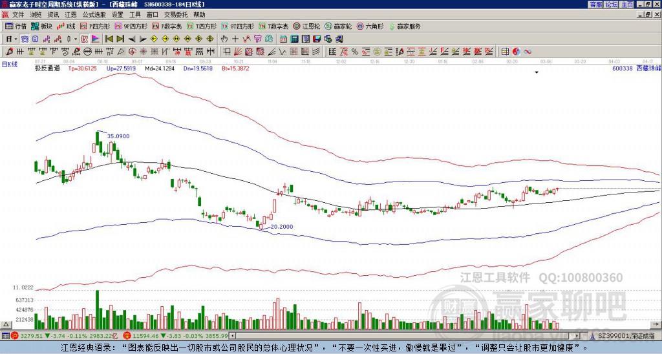
Task: Select the red pen drawing tool
Action: pyautogui.click(x=8, y=52)
